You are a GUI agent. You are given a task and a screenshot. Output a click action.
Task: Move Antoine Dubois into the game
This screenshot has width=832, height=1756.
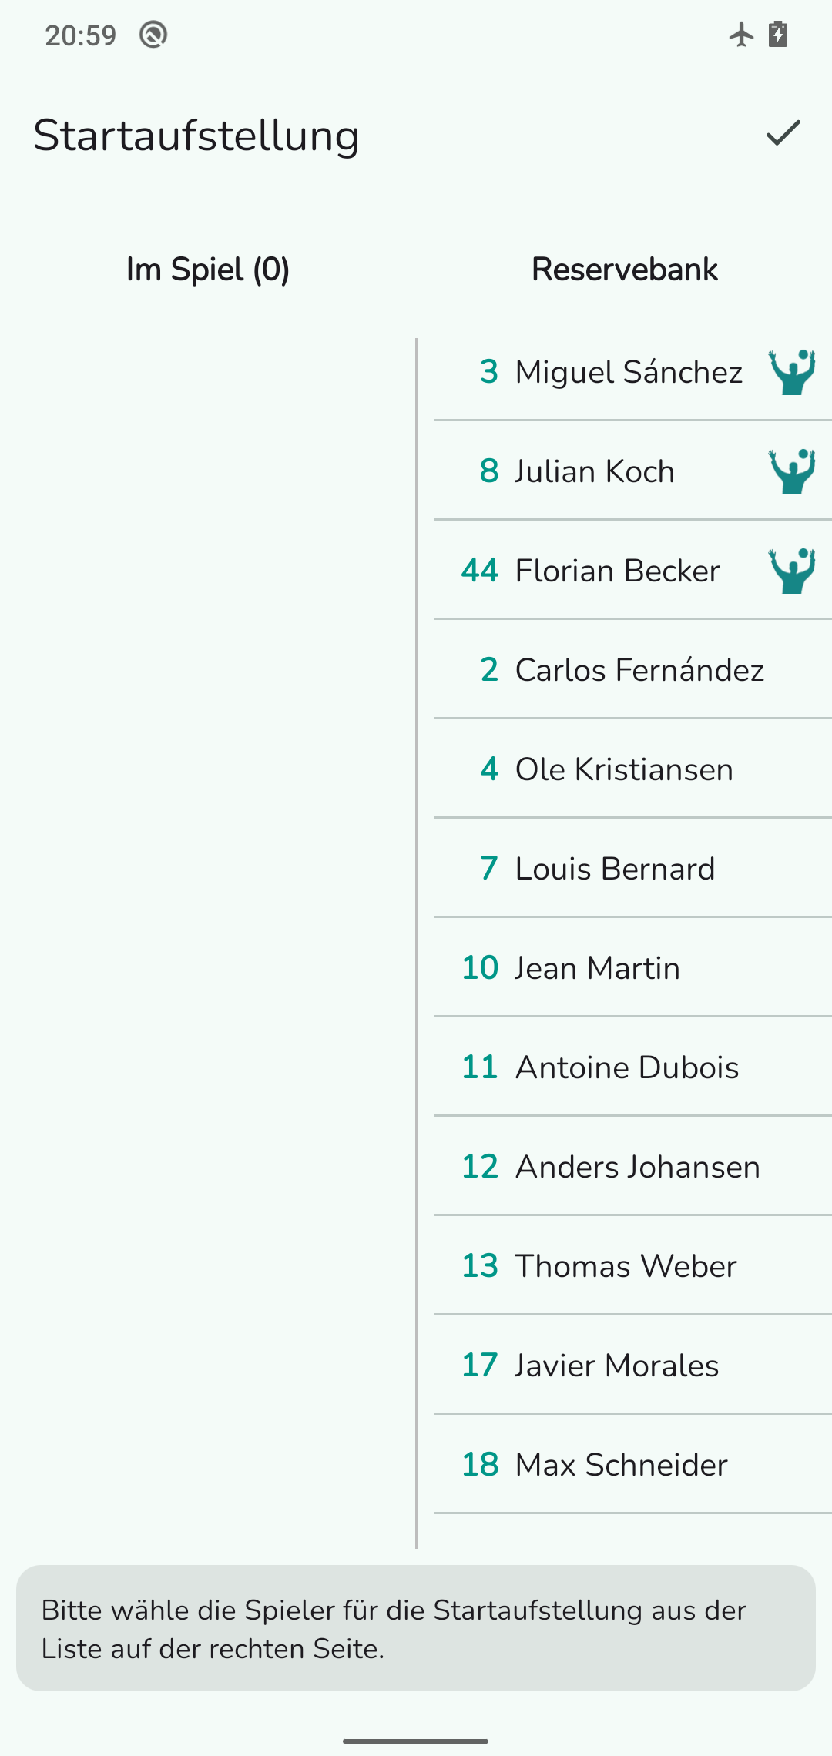(x=601, y=1067)
